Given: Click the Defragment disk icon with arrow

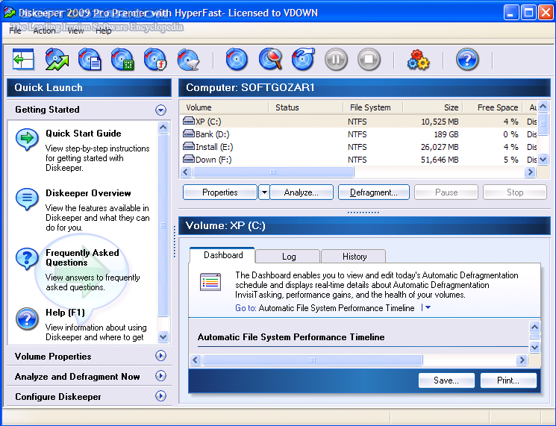Looking at the screenshot, I should point(303,59).
